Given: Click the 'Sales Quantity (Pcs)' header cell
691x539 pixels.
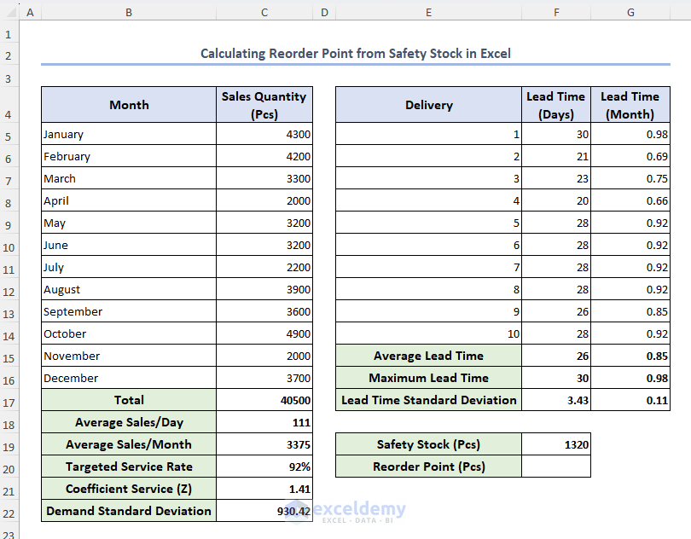Looking at the screenshot, I should [x=264, y=105].
